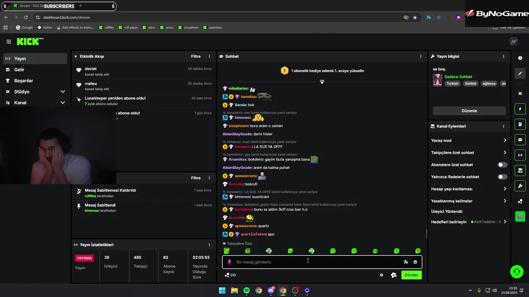Toggle the broadcast signal widget icon

(520, 155)
